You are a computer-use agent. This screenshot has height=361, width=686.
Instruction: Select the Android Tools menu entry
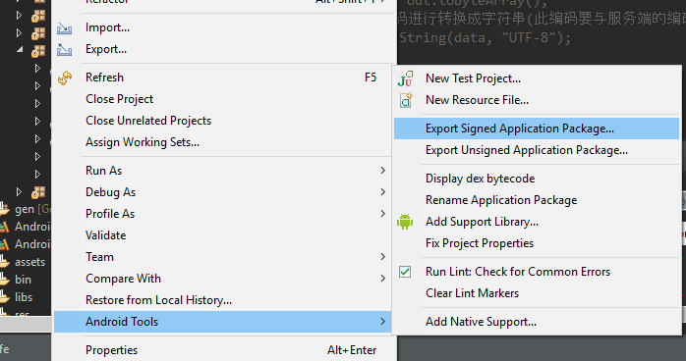[x=222, y=322]
